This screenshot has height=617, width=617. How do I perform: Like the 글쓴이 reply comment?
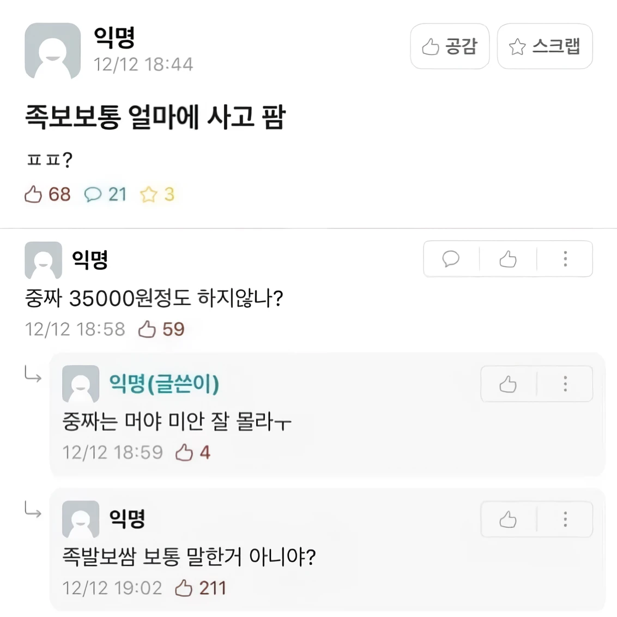pyautogui.click(x=508, y=384)
